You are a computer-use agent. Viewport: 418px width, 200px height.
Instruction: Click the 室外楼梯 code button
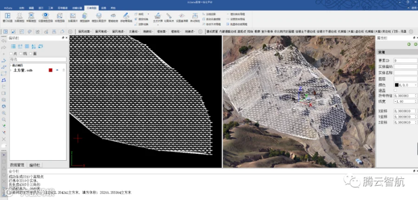click(267, 31)
